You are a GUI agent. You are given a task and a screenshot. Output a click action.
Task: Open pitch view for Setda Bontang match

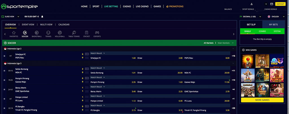87,69
